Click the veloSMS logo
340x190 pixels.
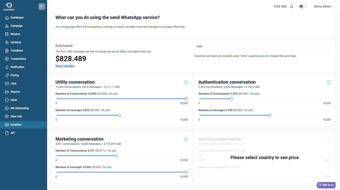(9, 6)
